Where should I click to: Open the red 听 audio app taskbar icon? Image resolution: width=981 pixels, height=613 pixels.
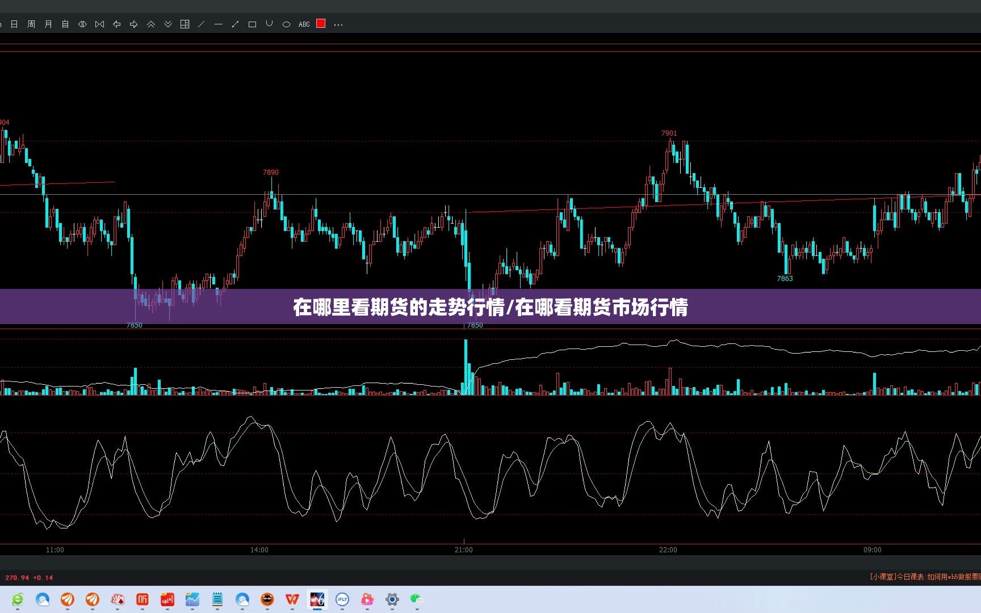point(142,599)
